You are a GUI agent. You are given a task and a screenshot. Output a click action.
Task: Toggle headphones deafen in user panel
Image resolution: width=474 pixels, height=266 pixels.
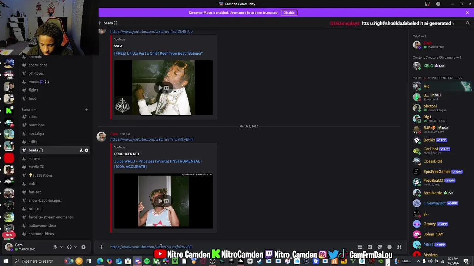tap(69, 247)
